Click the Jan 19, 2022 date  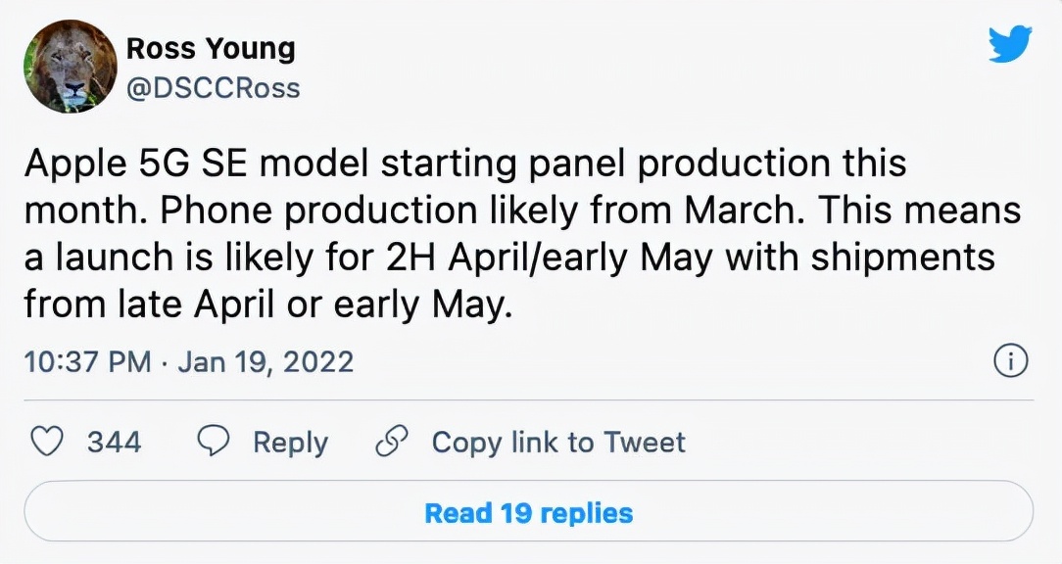click(265, 361)
